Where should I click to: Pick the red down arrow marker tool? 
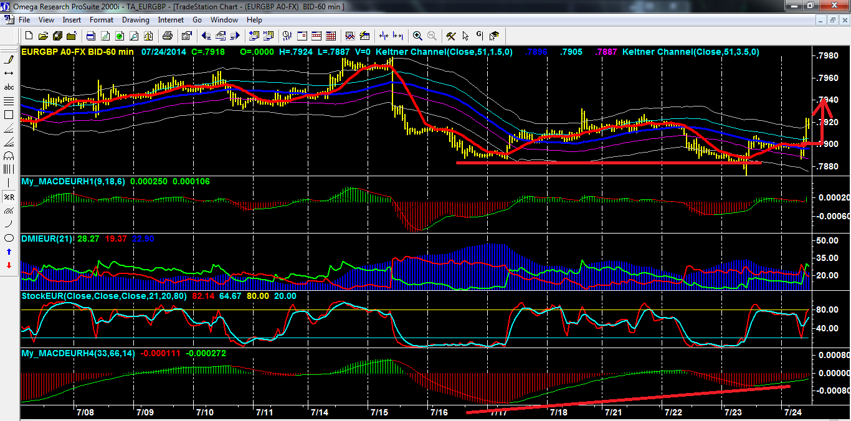click(x=9, y=265)
